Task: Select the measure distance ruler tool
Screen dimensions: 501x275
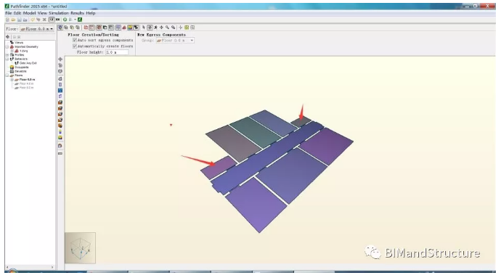Action: [60, 154]
